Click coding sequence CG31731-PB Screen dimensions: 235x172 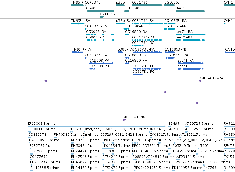[x=147, y=69]
